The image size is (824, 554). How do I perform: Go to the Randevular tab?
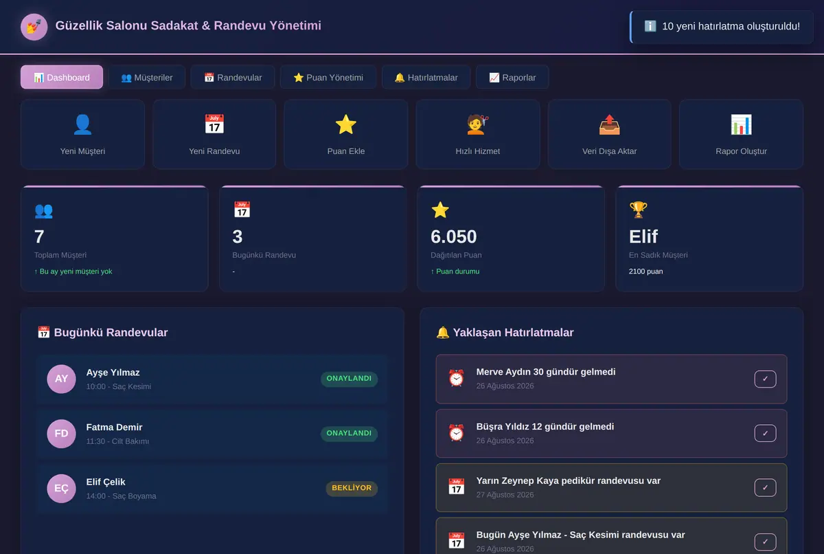[x=233, y=77]
